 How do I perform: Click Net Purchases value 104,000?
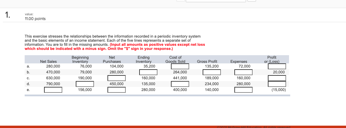click(x=117, y=66)
